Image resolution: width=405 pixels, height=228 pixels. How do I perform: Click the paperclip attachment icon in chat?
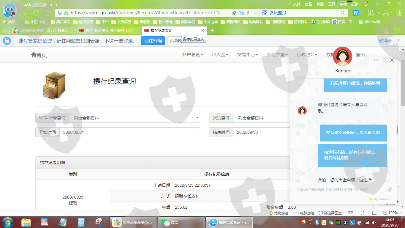pyautogui.click(x=390, y=189)
